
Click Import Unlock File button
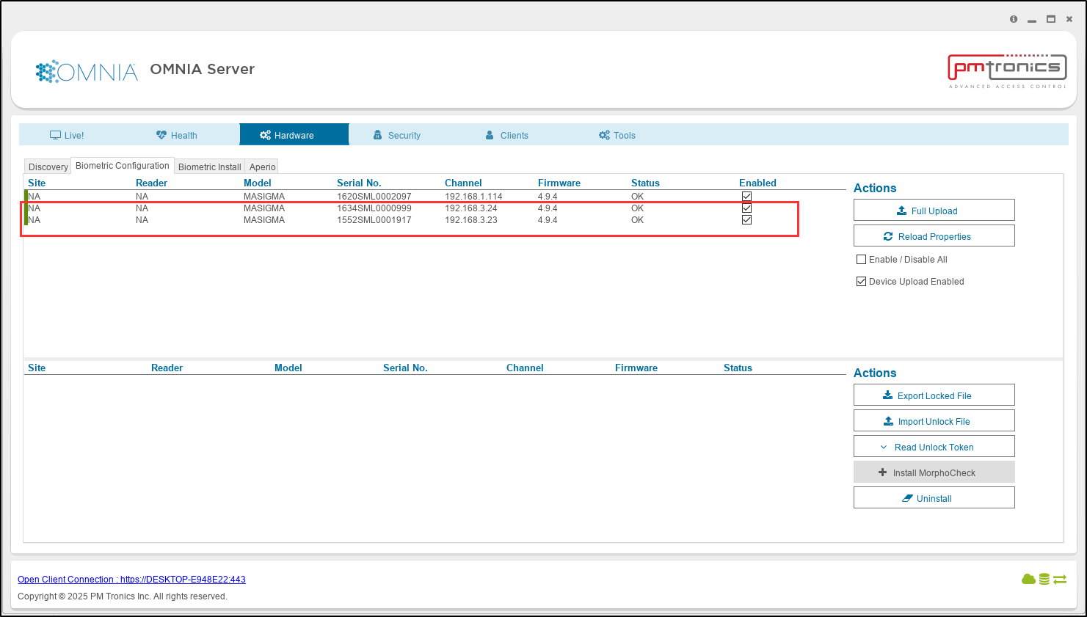point(934,421)
